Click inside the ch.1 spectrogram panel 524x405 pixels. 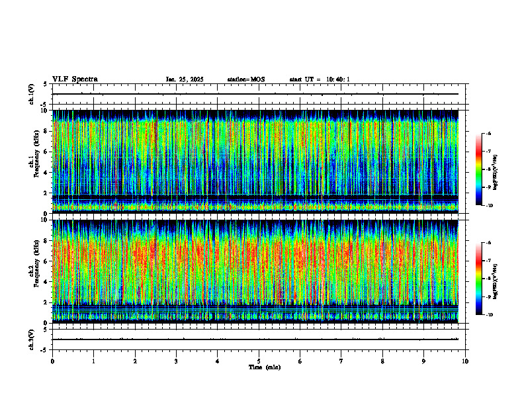255,161
